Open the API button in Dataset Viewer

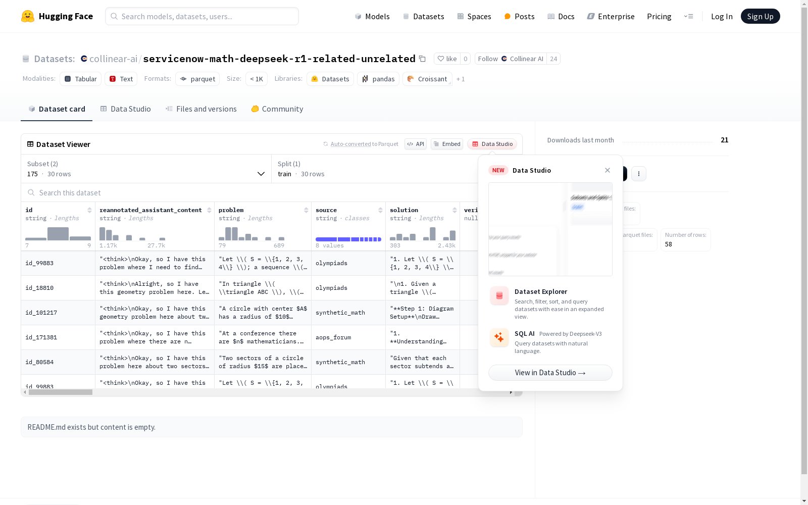click(416, 144)
